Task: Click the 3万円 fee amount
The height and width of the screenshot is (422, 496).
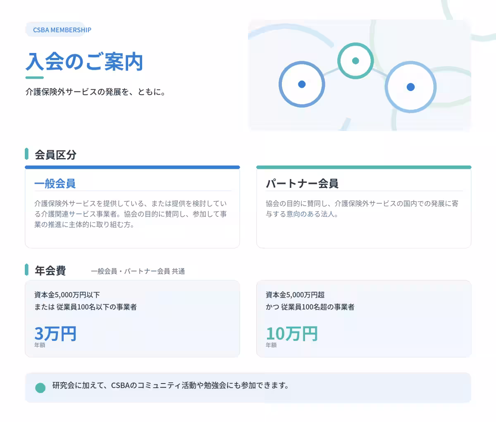Action: (55, 333)
